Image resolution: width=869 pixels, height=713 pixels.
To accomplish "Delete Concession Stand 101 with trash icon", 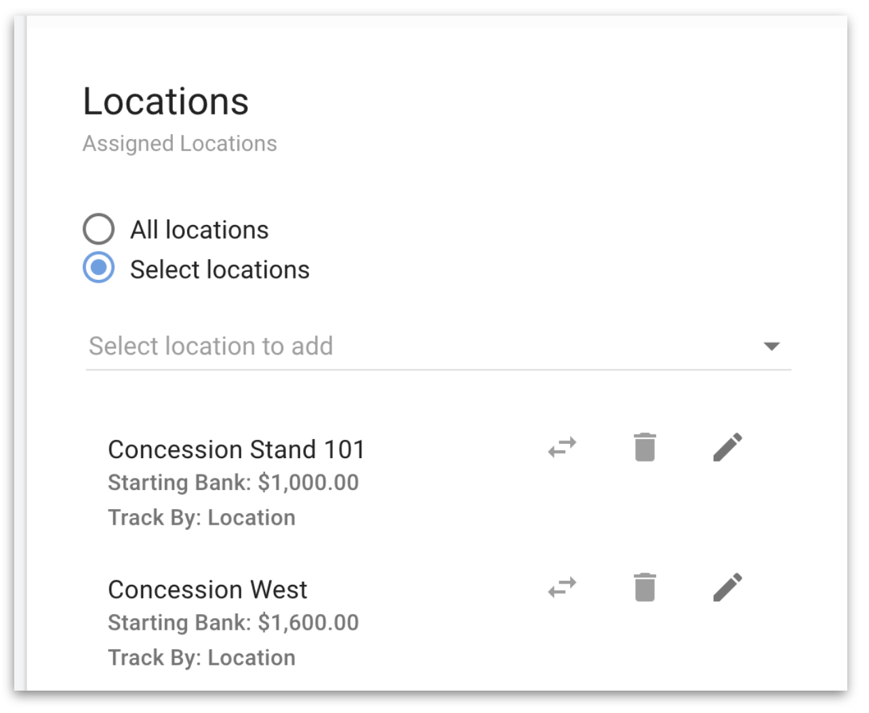I will pos(645,447).
